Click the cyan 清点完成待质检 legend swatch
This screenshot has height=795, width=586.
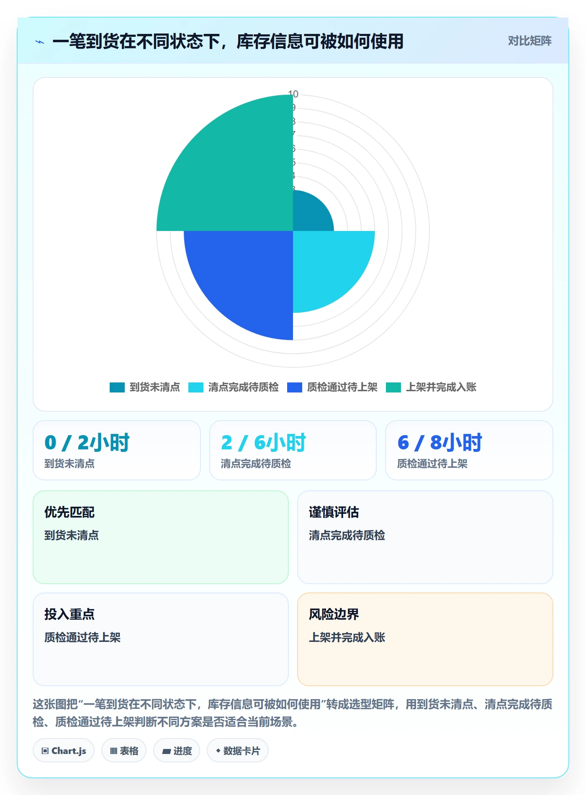[196, 387]
